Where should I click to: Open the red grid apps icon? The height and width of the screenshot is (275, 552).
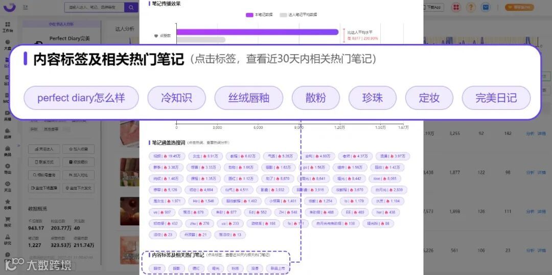(456, 7)
